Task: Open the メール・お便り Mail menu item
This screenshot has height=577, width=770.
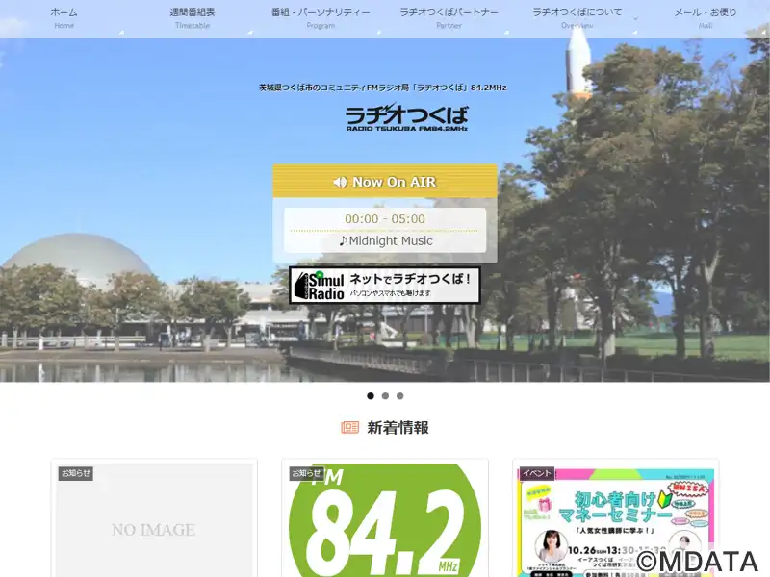Action: (706, 18)
